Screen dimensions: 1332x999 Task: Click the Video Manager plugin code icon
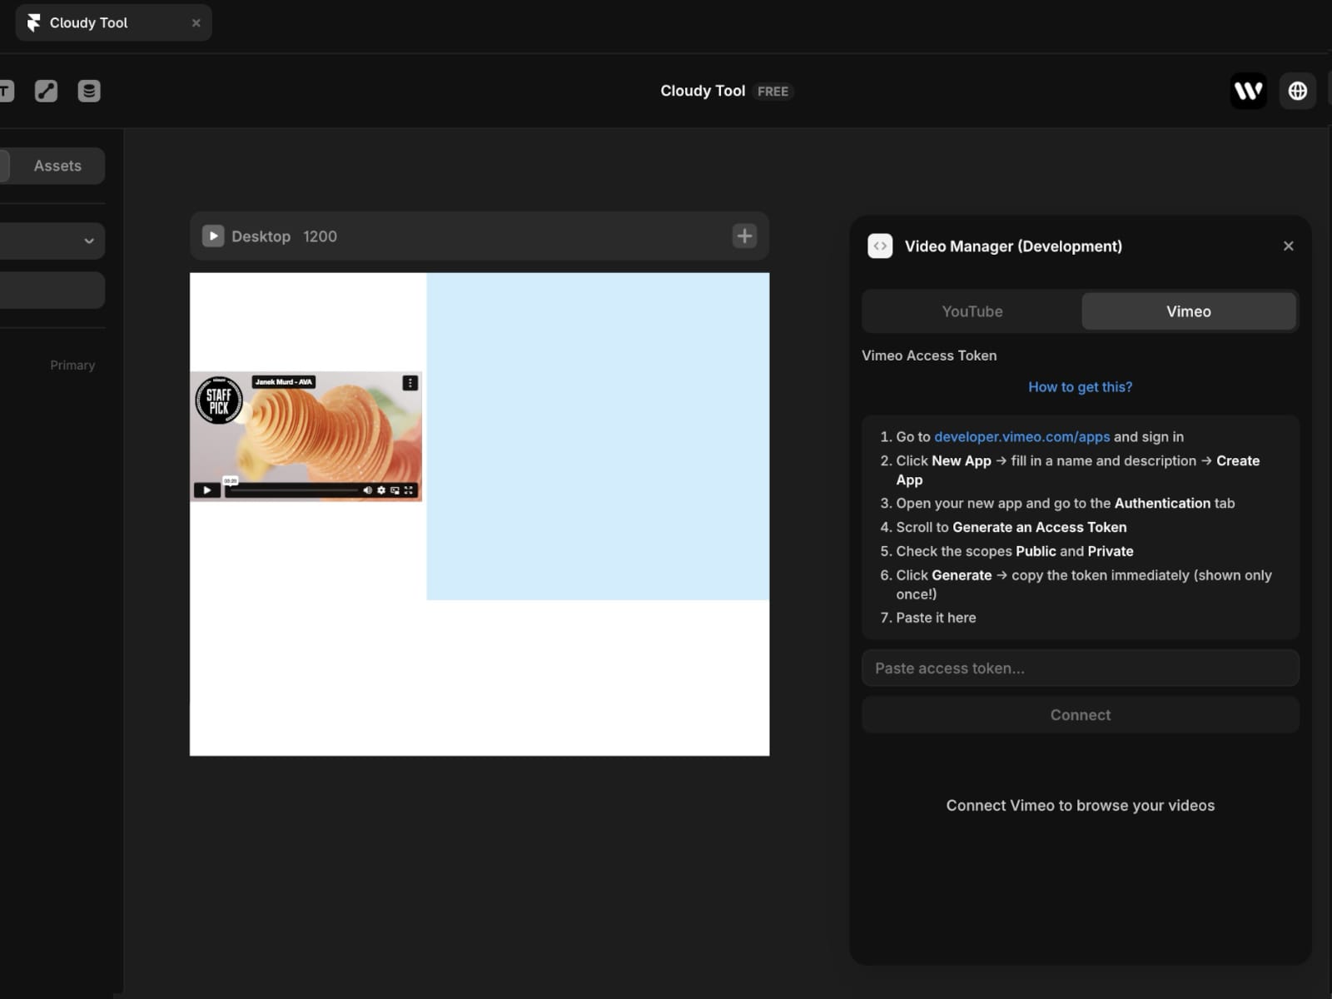pos(880,246)
